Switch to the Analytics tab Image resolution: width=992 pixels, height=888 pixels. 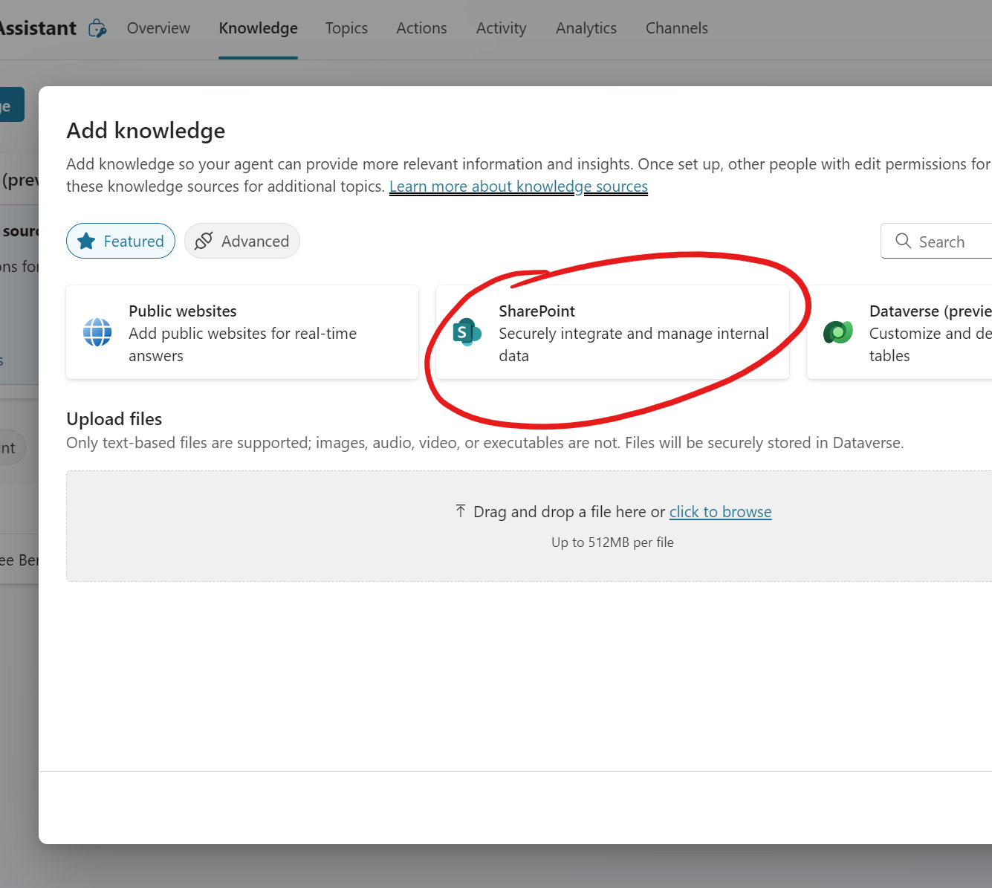pos(586,28)
